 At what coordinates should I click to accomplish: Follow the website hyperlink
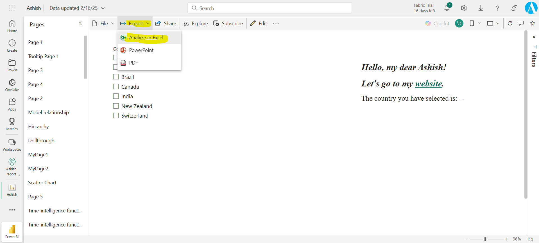point(428,84)
